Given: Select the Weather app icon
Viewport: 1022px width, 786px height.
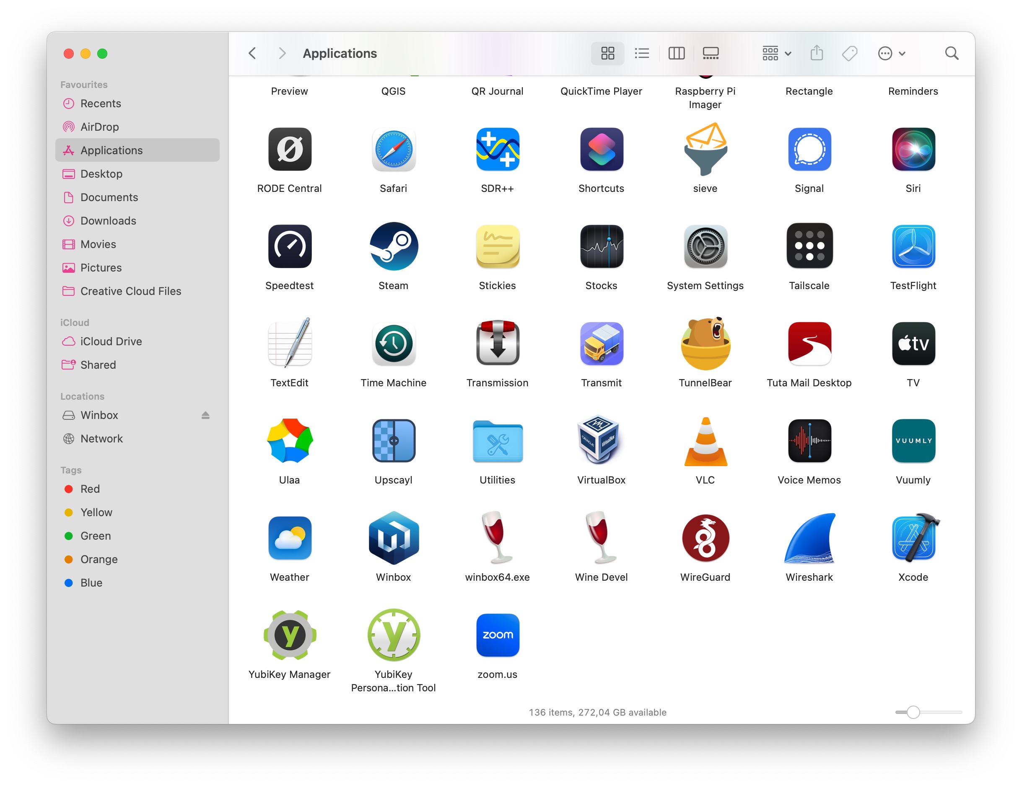Looking at the screenshot, I should click(x=290, y=538).
